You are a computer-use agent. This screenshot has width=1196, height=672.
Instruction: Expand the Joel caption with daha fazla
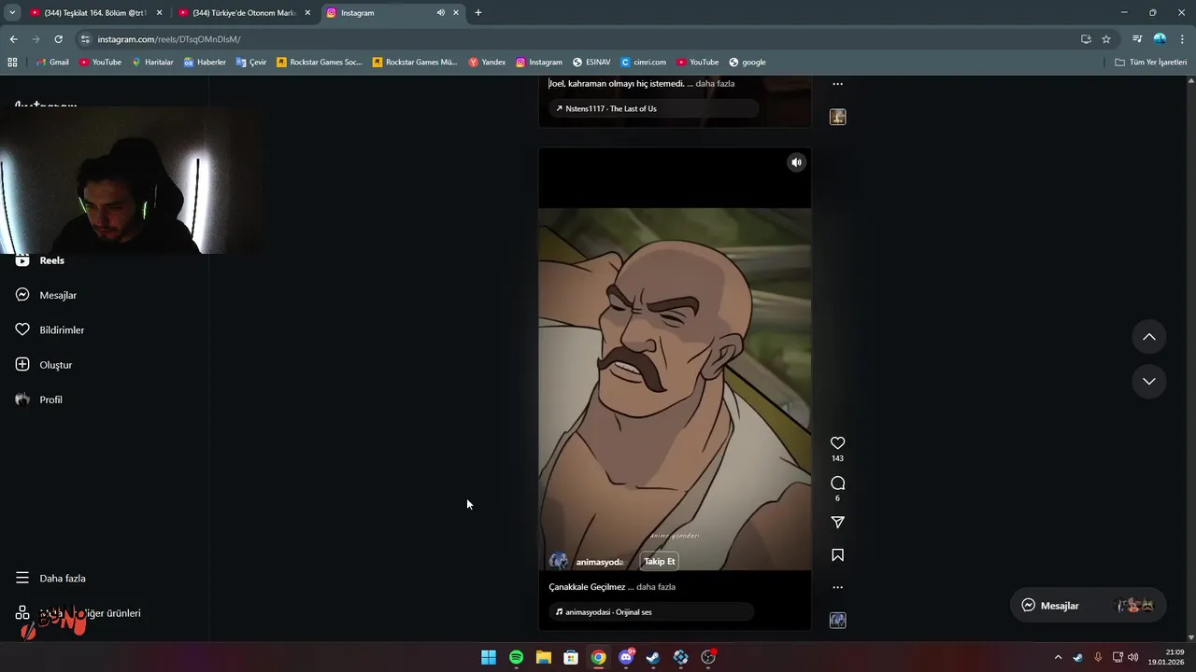[x=715, y=83]
